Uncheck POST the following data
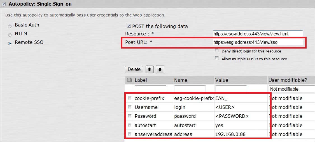The height and width of the screenshot is (142, 315). click(x=129, y=26)
